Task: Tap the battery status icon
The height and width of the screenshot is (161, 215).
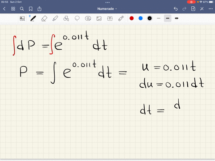Action: (x=211, y=2)
